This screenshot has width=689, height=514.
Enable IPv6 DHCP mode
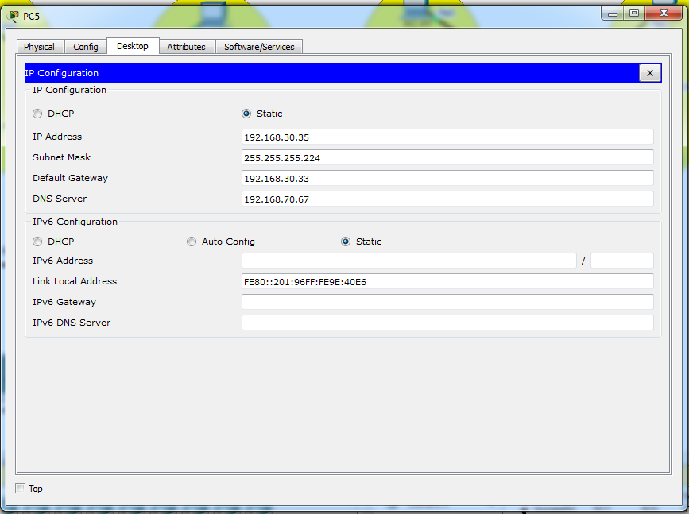click(x=37, y=242)
